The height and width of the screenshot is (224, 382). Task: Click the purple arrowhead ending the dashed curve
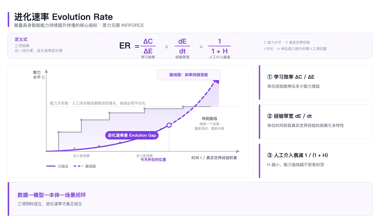pos(216,82)
